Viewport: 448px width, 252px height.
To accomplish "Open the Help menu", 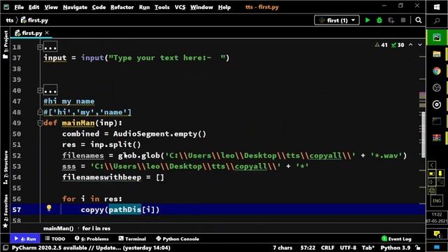I will pos(224,7).
